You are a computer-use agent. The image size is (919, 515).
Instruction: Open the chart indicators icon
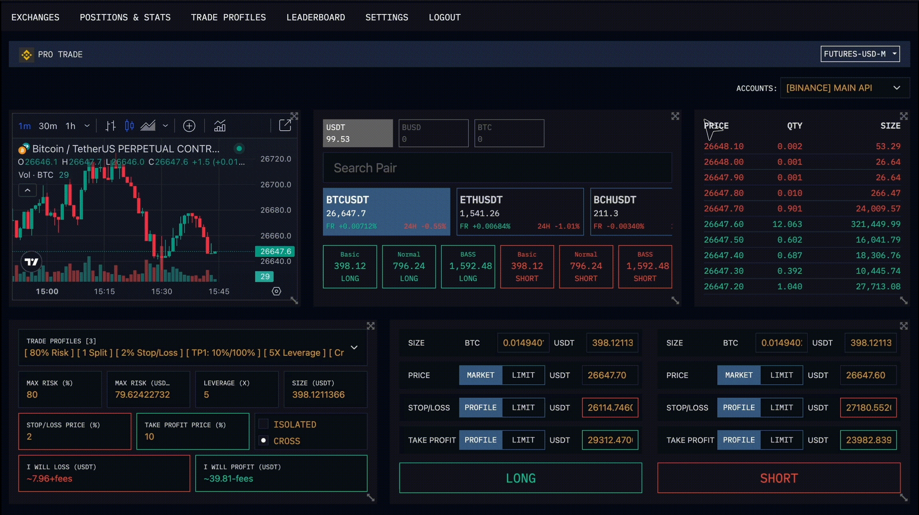[x=220, y=126]
